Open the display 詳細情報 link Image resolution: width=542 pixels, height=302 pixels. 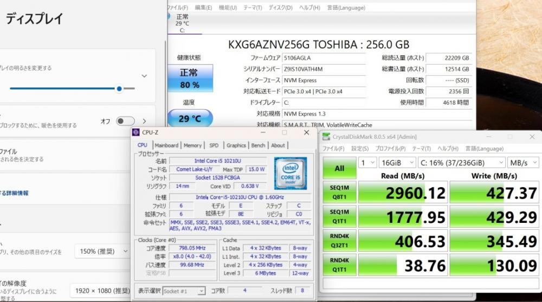14,193
